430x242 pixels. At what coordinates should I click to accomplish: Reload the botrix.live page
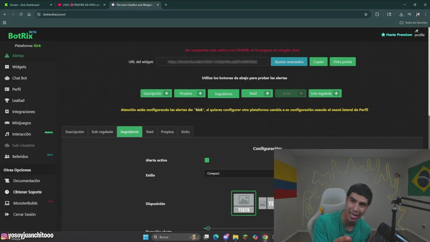pos(21,14)
